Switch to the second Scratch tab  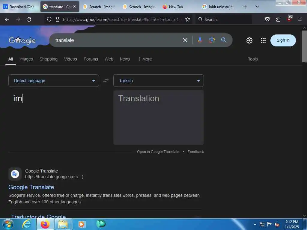click(139, 7)
